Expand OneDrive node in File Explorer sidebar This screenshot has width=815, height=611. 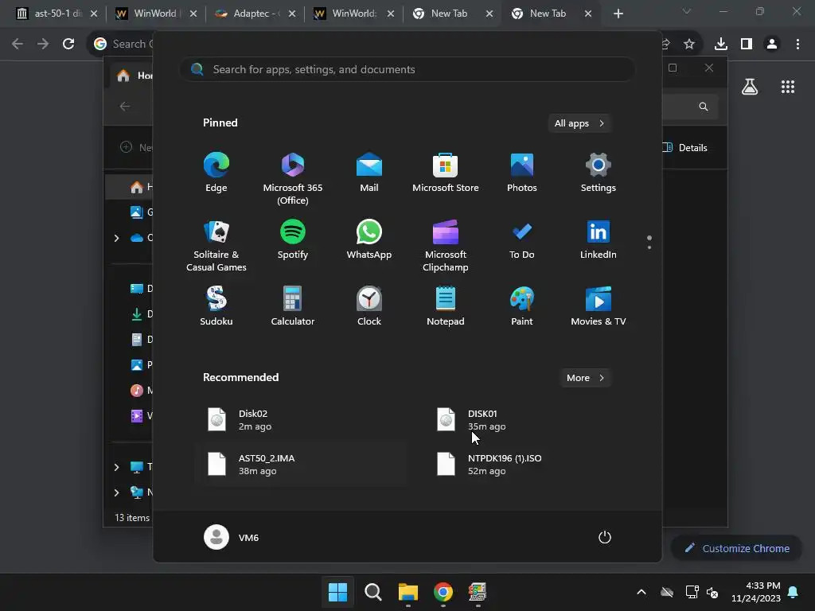pos(116,238)
